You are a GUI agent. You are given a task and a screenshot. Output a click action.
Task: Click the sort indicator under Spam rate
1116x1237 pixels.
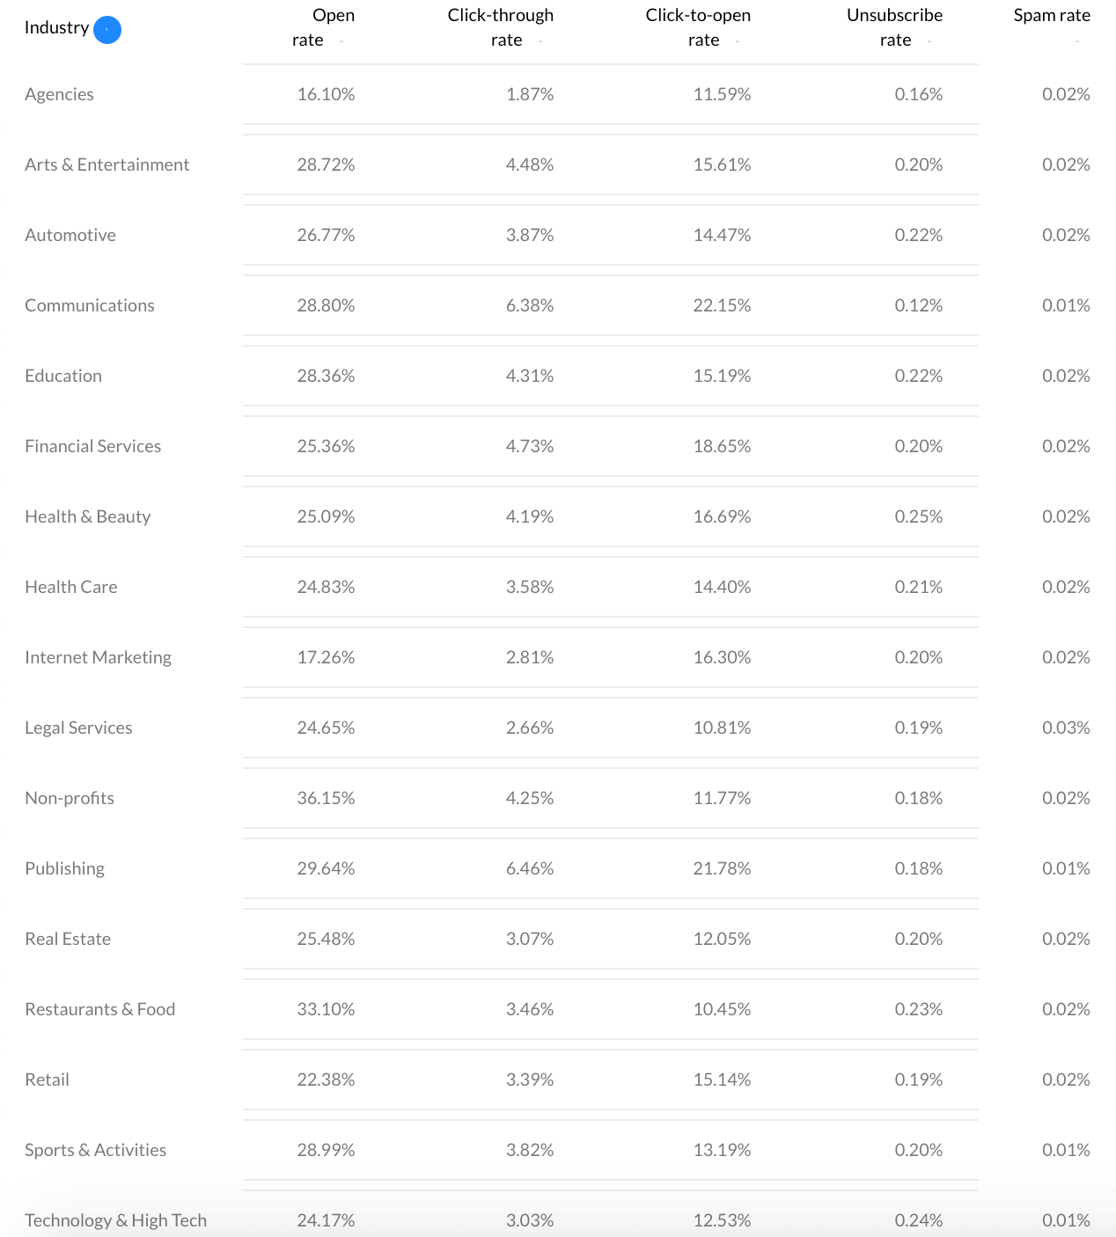click(1076, 41)
